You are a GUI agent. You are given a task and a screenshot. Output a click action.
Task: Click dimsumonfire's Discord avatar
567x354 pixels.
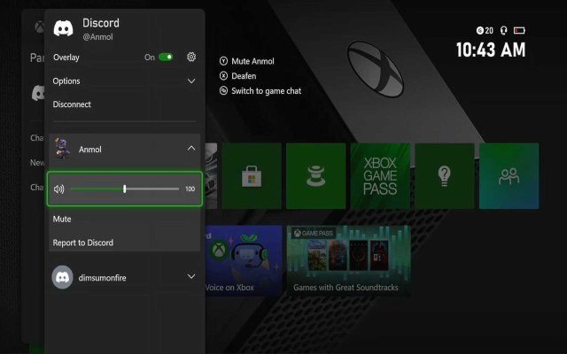point(63,277)
